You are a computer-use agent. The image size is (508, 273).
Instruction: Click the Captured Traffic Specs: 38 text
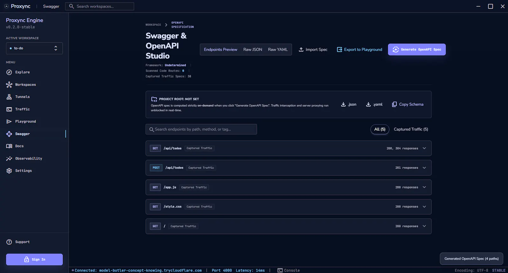pyautogui.click(x=168, y=77)
